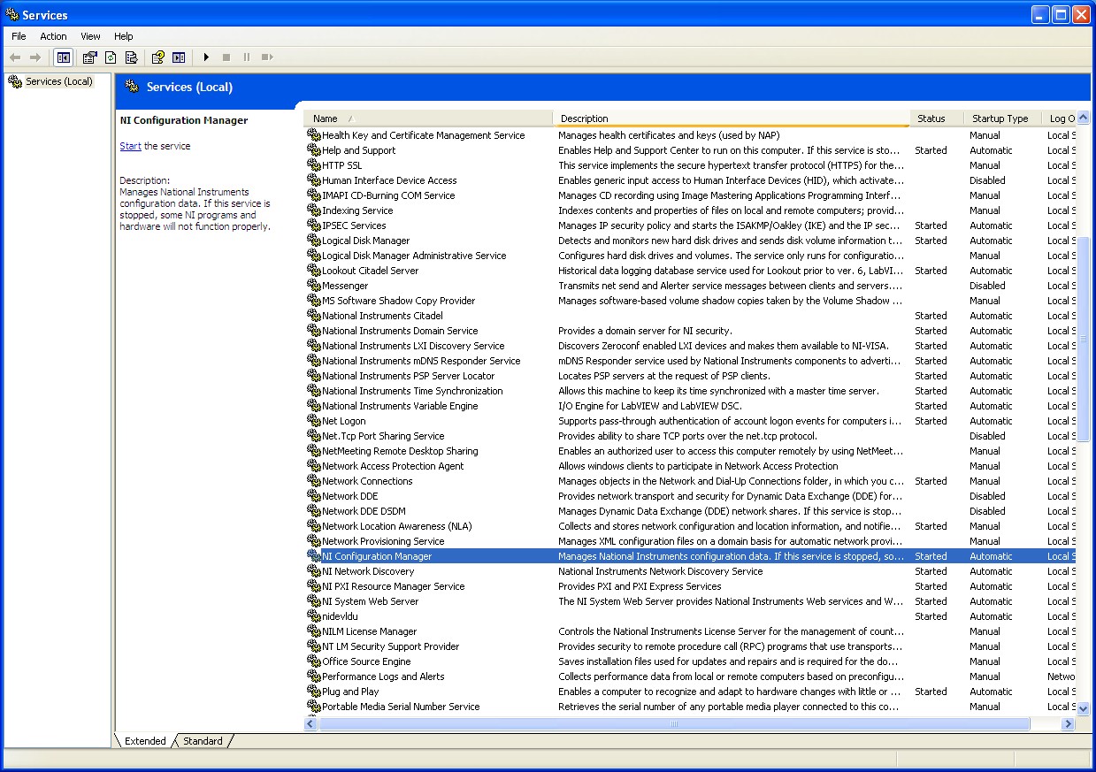Select the Human Interface Device Access service
Viewport: 1096px width, 772px height.
[x=389, y=180]
